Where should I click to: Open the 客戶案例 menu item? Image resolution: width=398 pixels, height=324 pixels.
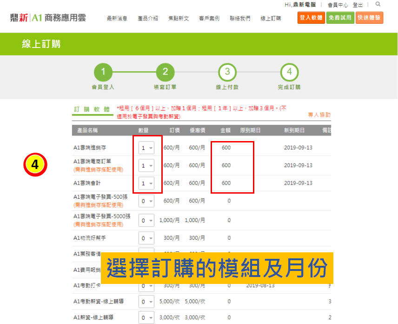pos(209,18)
